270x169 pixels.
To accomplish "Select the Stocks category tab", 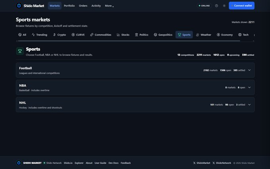I will point(123,35).
